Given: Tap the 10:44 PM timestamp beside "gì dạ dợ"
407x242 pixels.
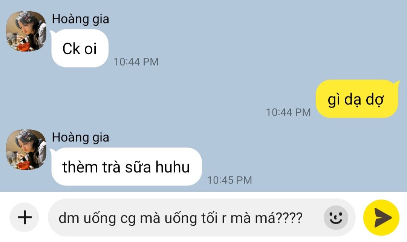Looking at the screenshot, I should [x=288, y=112].
